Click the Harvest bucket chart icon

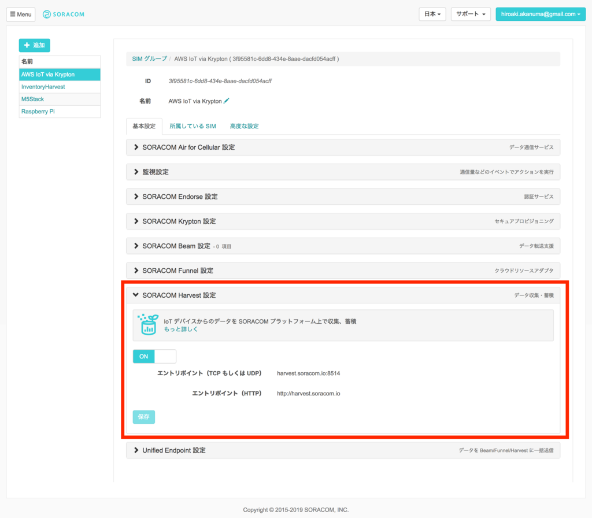pos(148,324)
